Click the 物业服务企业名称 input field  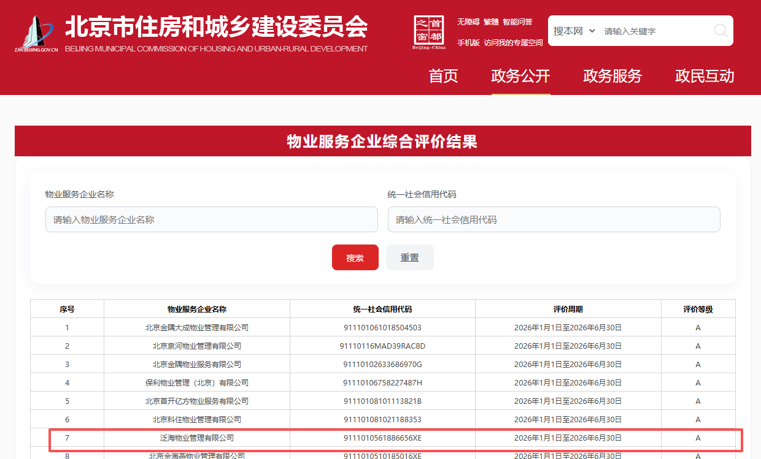coord(212,219)
